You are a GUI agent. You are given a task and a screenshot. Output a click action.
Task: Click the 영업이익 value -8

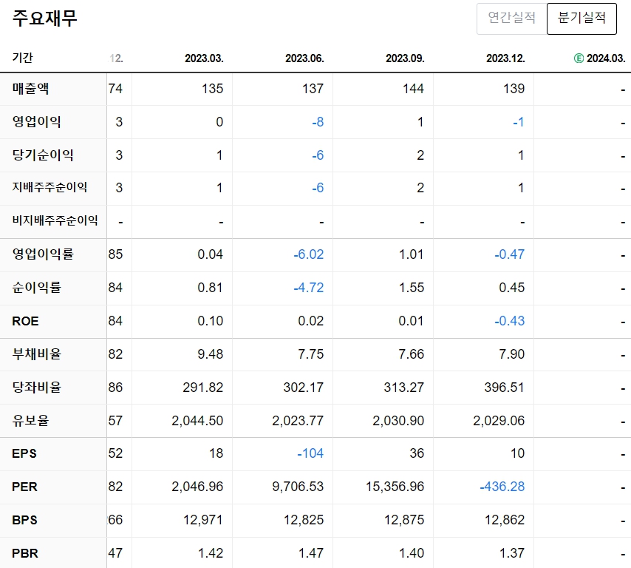point(318,121)
